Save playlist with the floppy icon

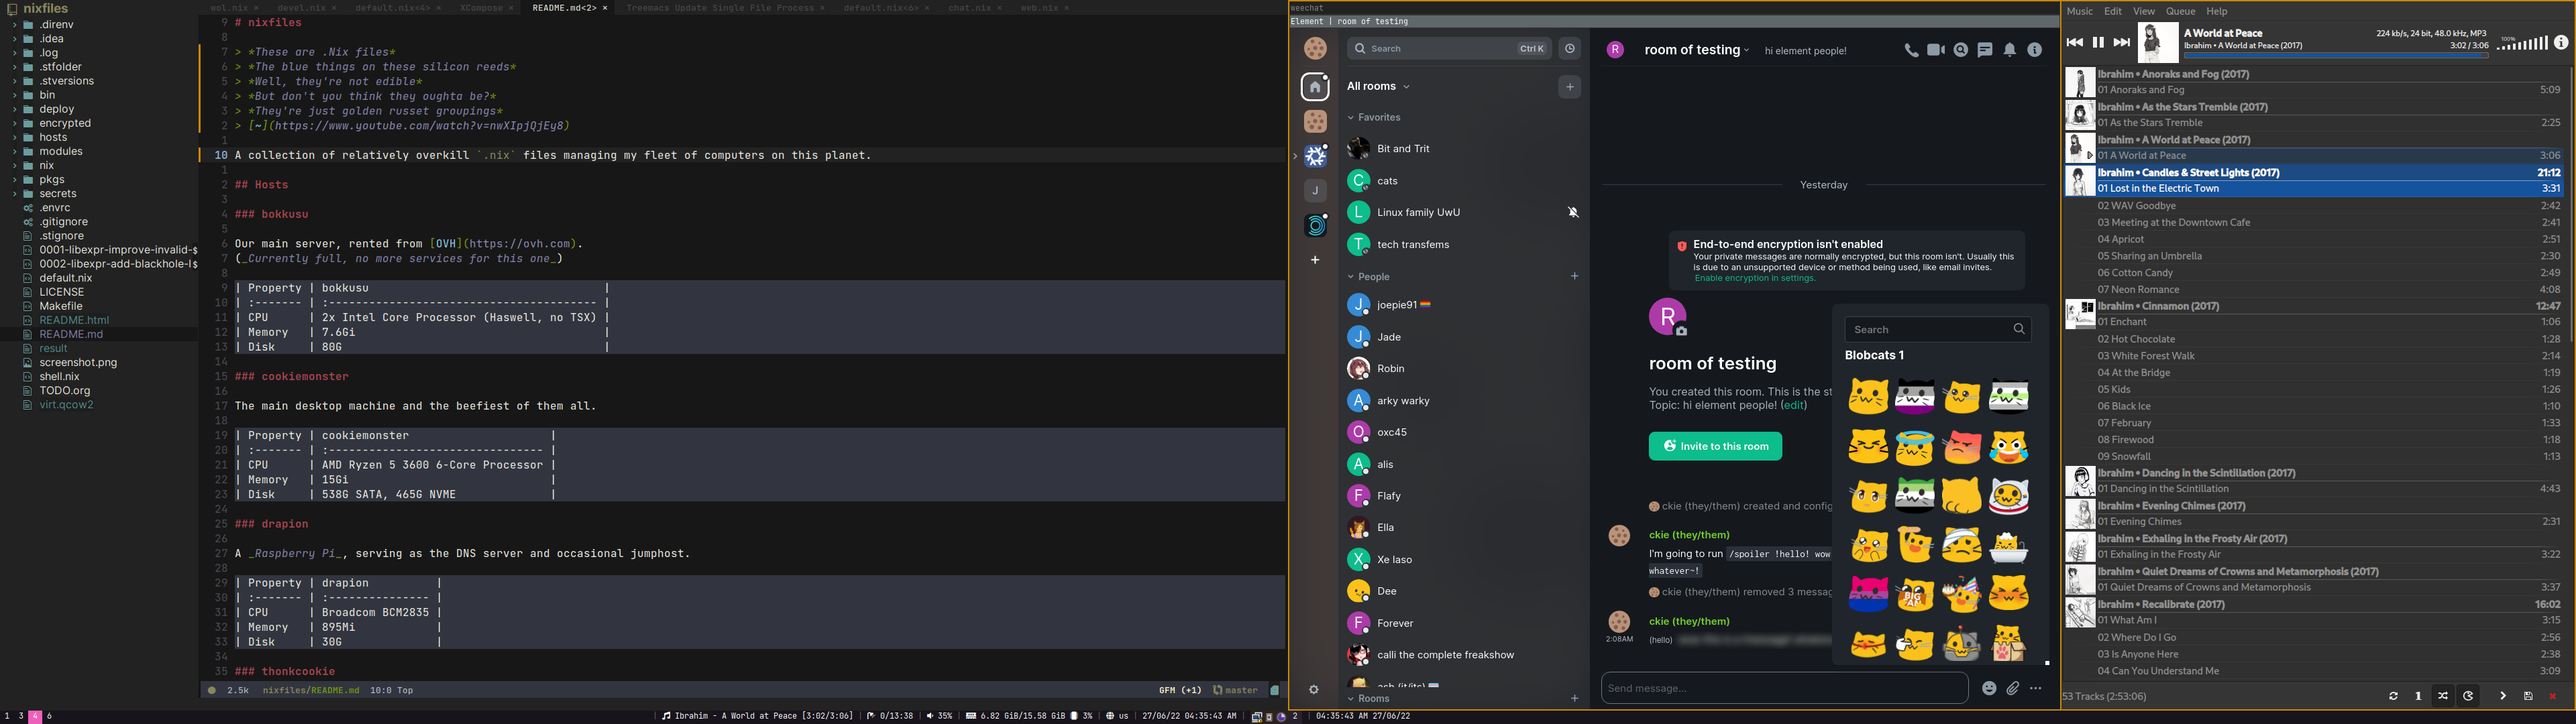tap(2528, 696)
